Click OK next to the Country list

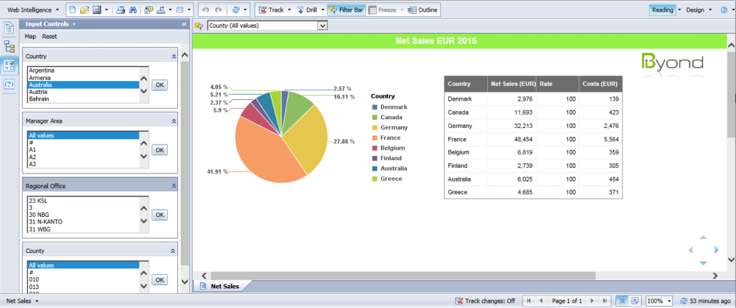(x=159, y=85)
